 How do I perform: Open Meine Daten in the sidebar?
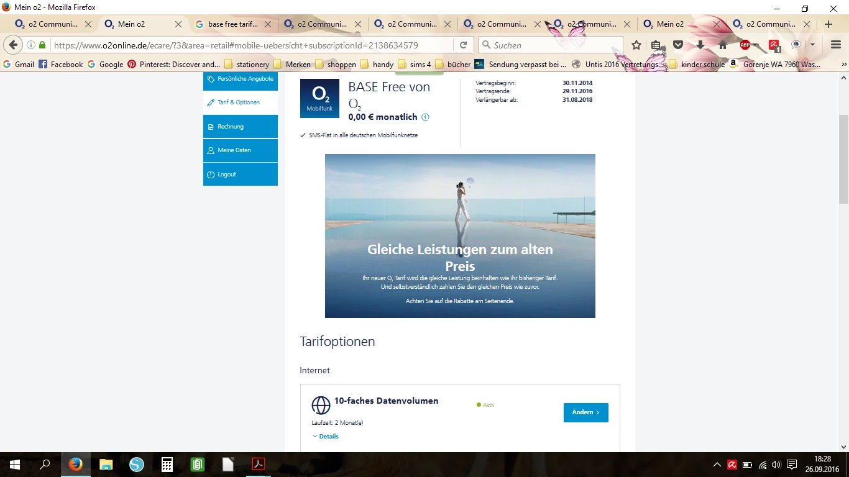[241, 150]
